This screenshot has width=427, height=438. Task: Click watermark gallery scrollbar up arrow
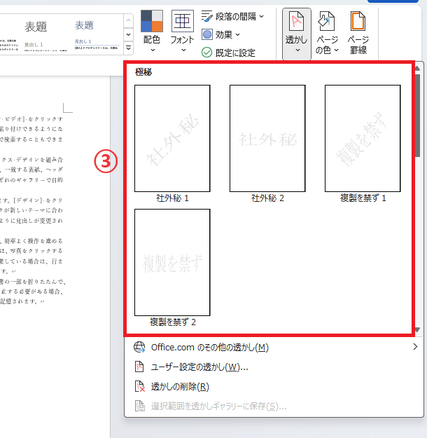417,69
